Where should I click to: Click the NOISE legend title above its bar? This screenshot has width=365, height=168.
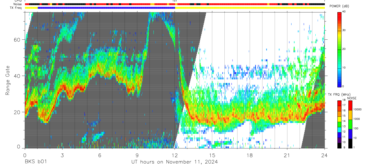click(x=352, y=98)
